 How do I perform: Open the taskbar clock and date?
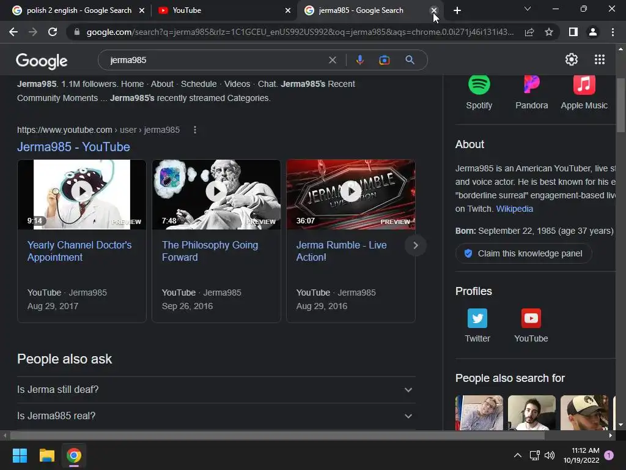coord(581,455)
